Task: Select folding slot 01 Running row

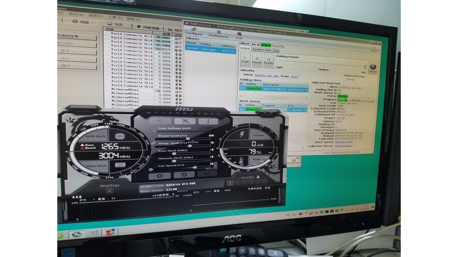Action: 274,89
